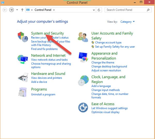Open Choose homegroup and sharing options
Viewport: 155px width, 139px height.
click(x=51, y=65)
